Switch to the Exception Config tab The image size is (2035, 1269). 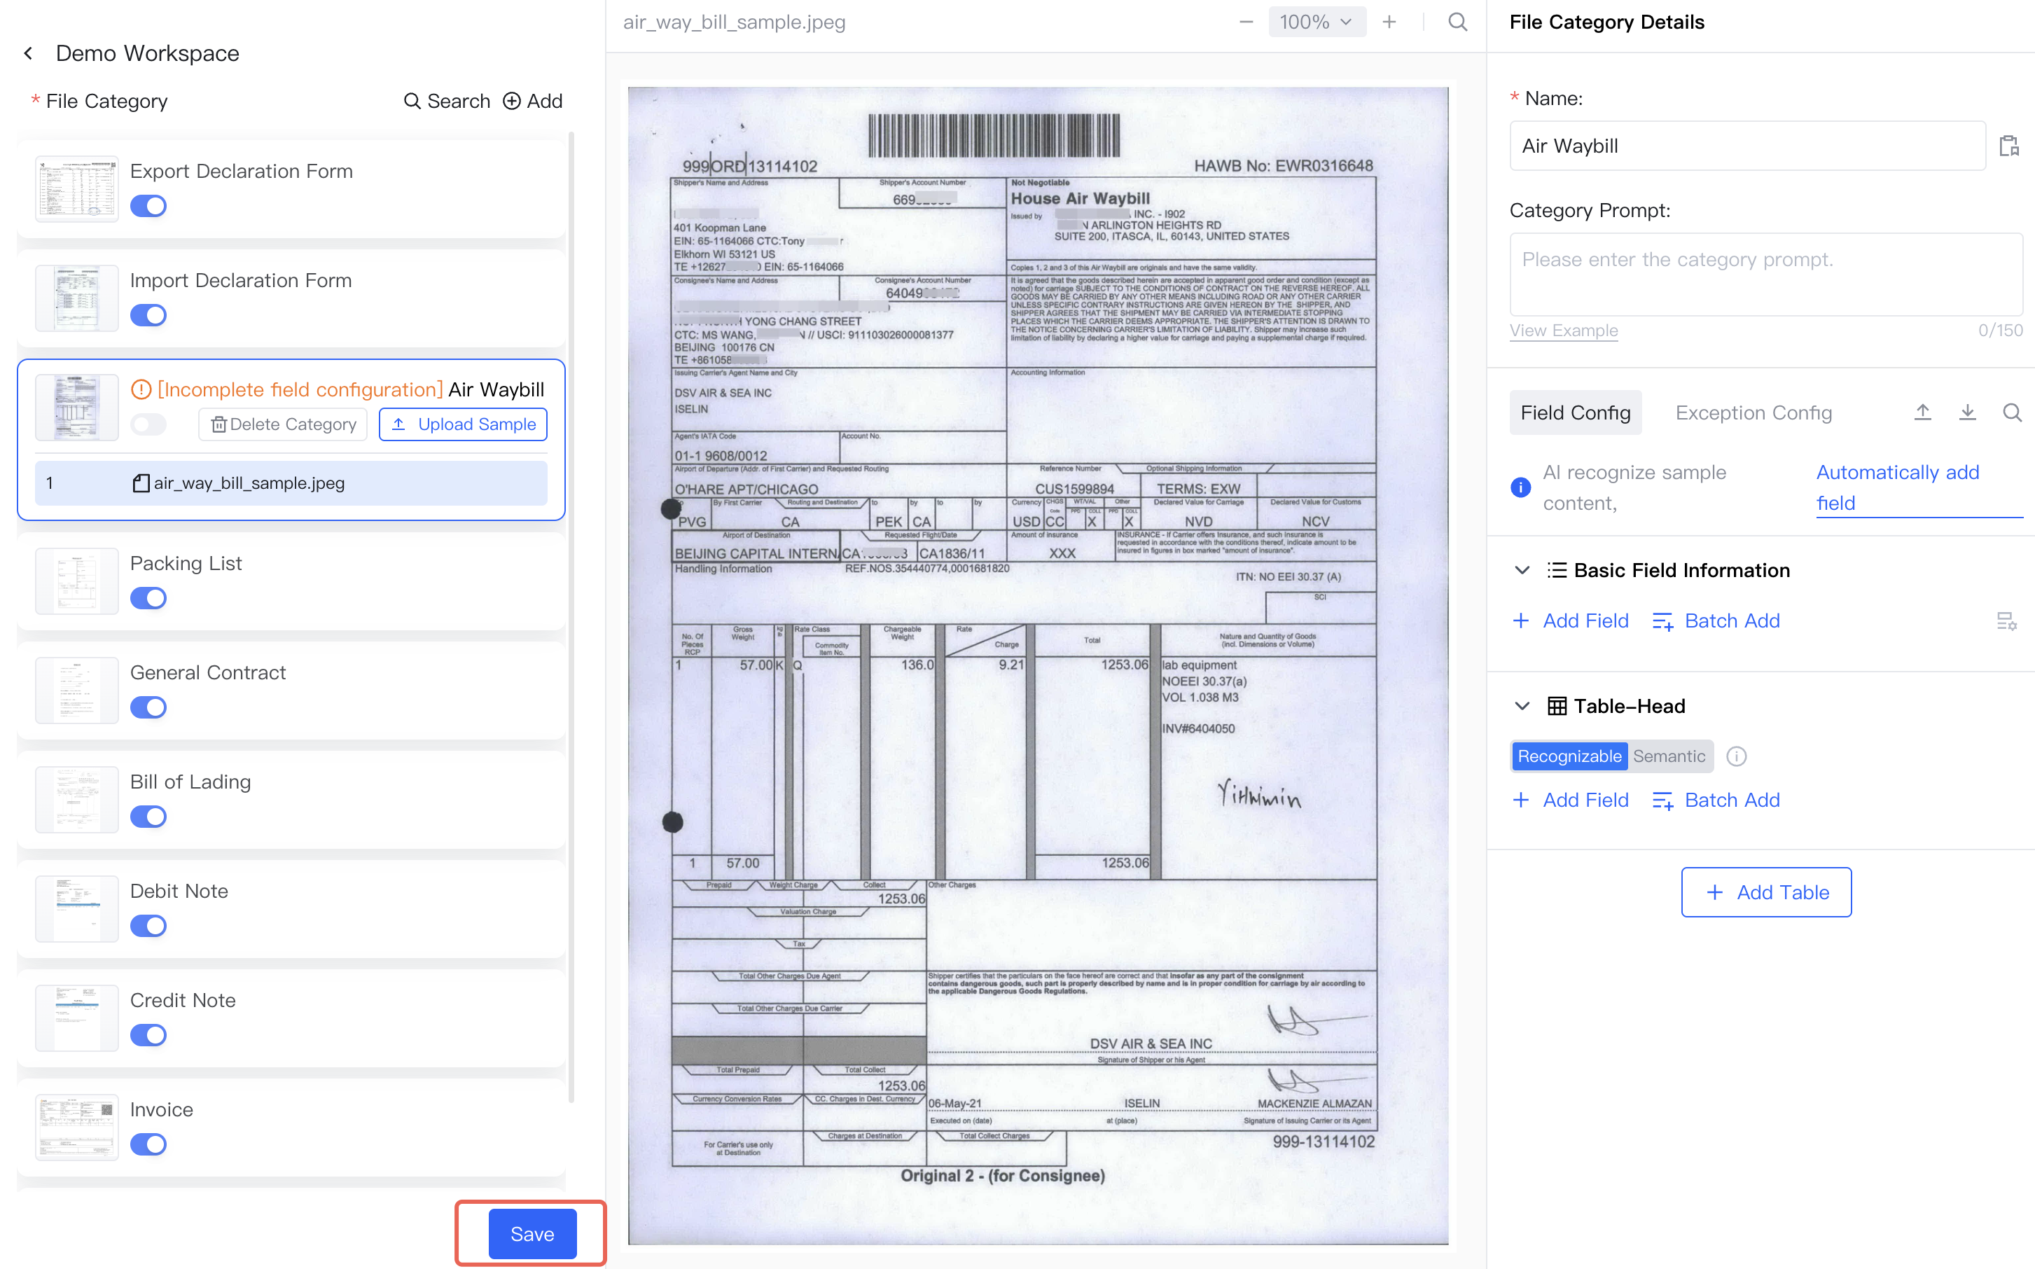pos(1753,412)
